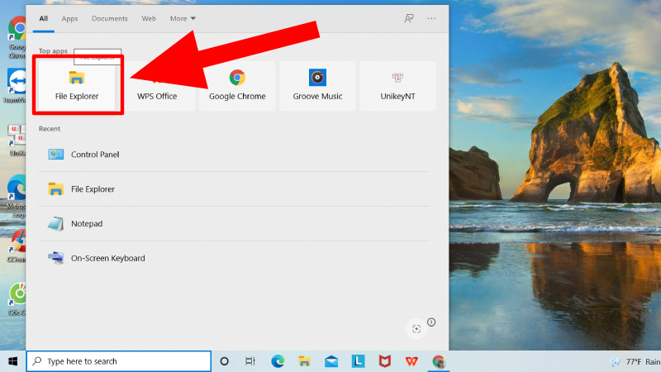
Task: Click the Type here to search box
Action: coord(119,361)
